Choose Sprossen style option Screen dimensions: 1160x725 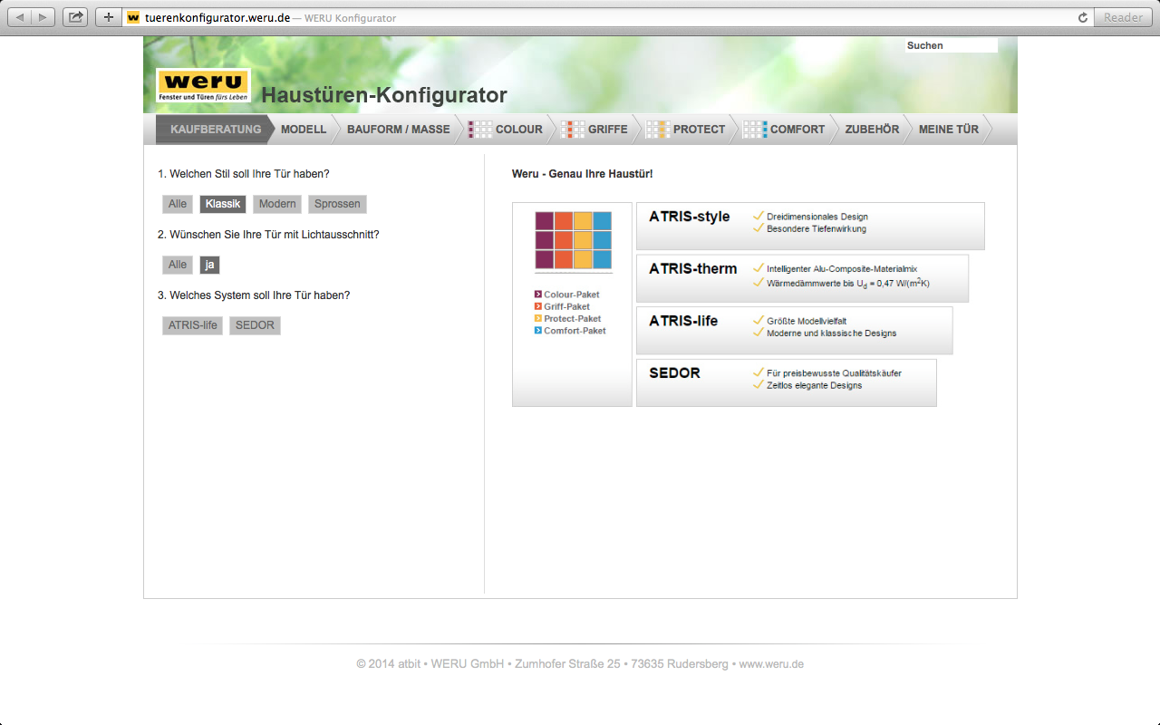pos(337,204)
